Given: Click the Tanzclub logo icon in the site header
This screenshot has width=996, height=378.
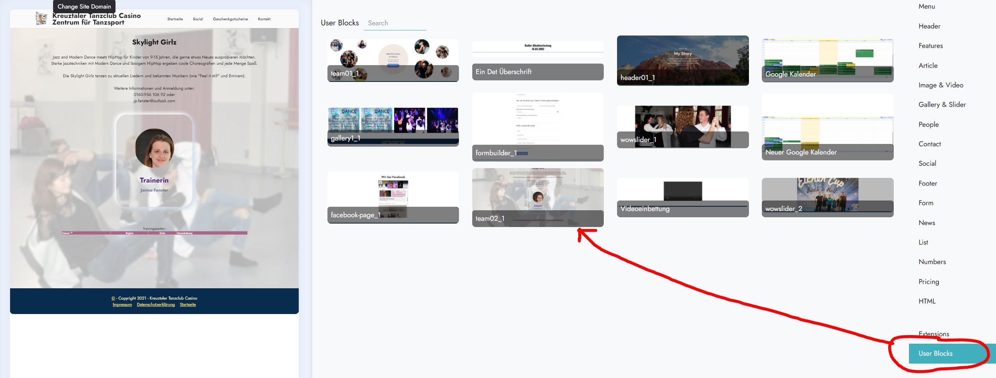Looking at the screenshot, I should point(41,18).
